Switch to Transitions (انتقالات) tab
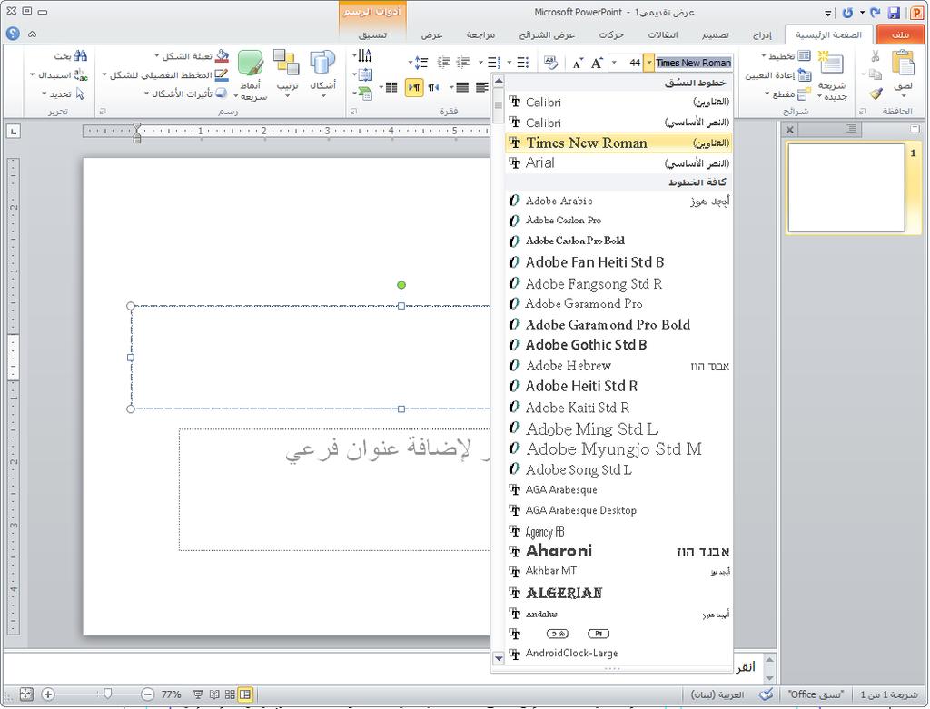The height and width of the screenshot is (709, 930). click(x=662, y=35)
